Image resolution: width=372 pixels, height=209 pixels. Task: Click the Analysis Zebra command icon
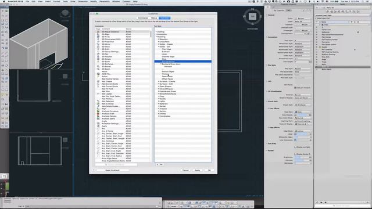click(98, 118)
